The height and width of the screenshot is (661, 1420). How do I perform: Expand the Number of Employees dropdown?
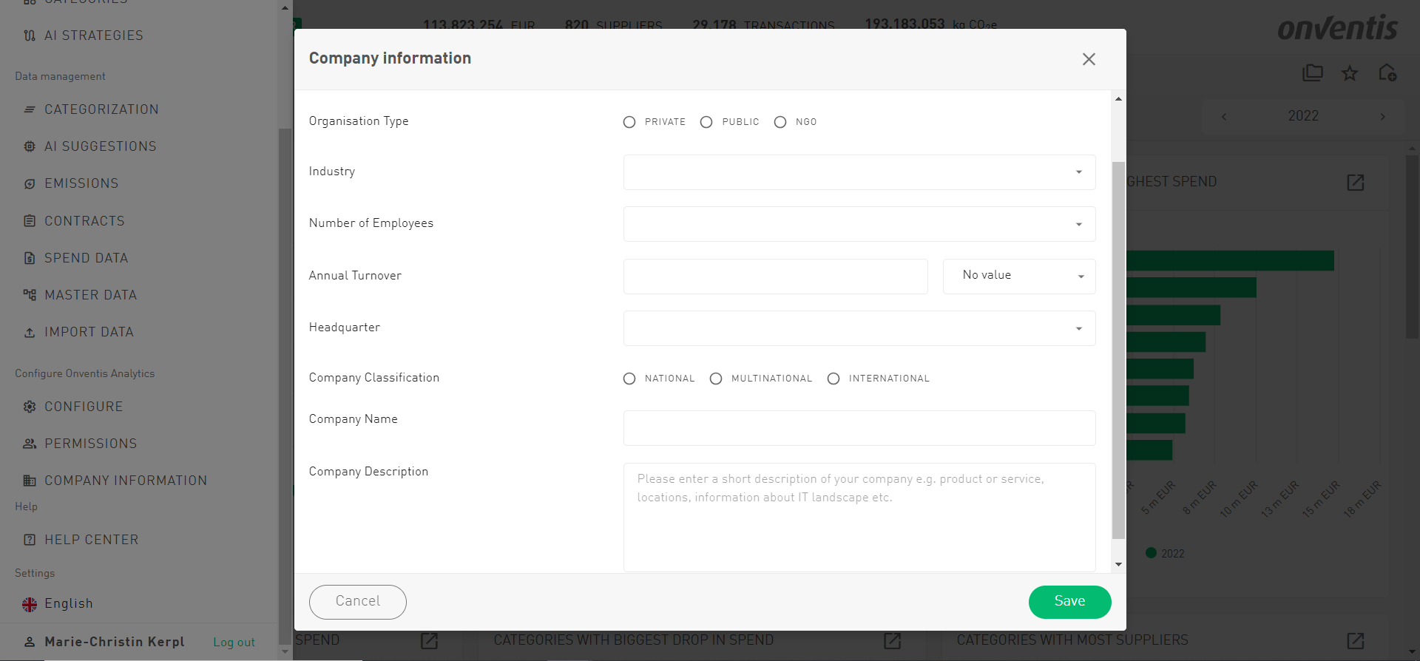859,224
